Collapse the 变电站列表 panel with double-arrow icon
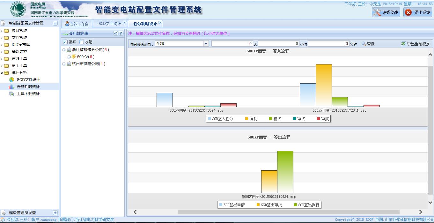The width and height of the screenshot is (434, 223). pyautogui.click(x=115, y=33)
